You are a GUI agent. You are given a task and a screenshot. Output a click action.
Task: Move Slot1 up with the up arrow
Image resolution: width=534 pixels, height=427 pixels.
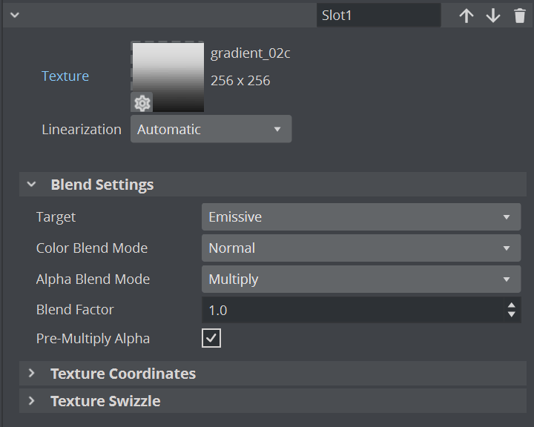pos(466,16)
